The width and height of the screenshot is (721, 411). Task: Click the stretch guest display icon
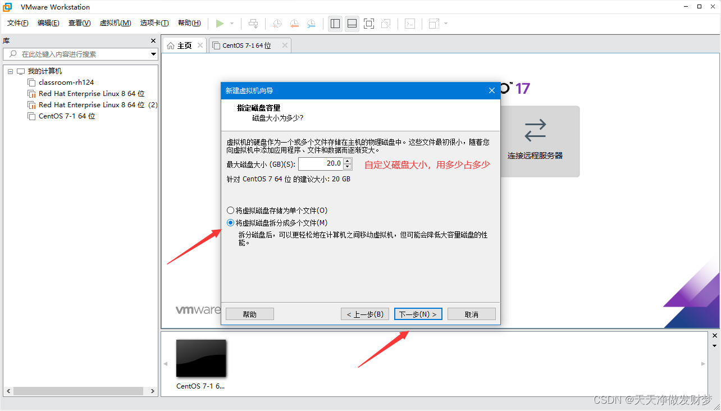(434, 24)
